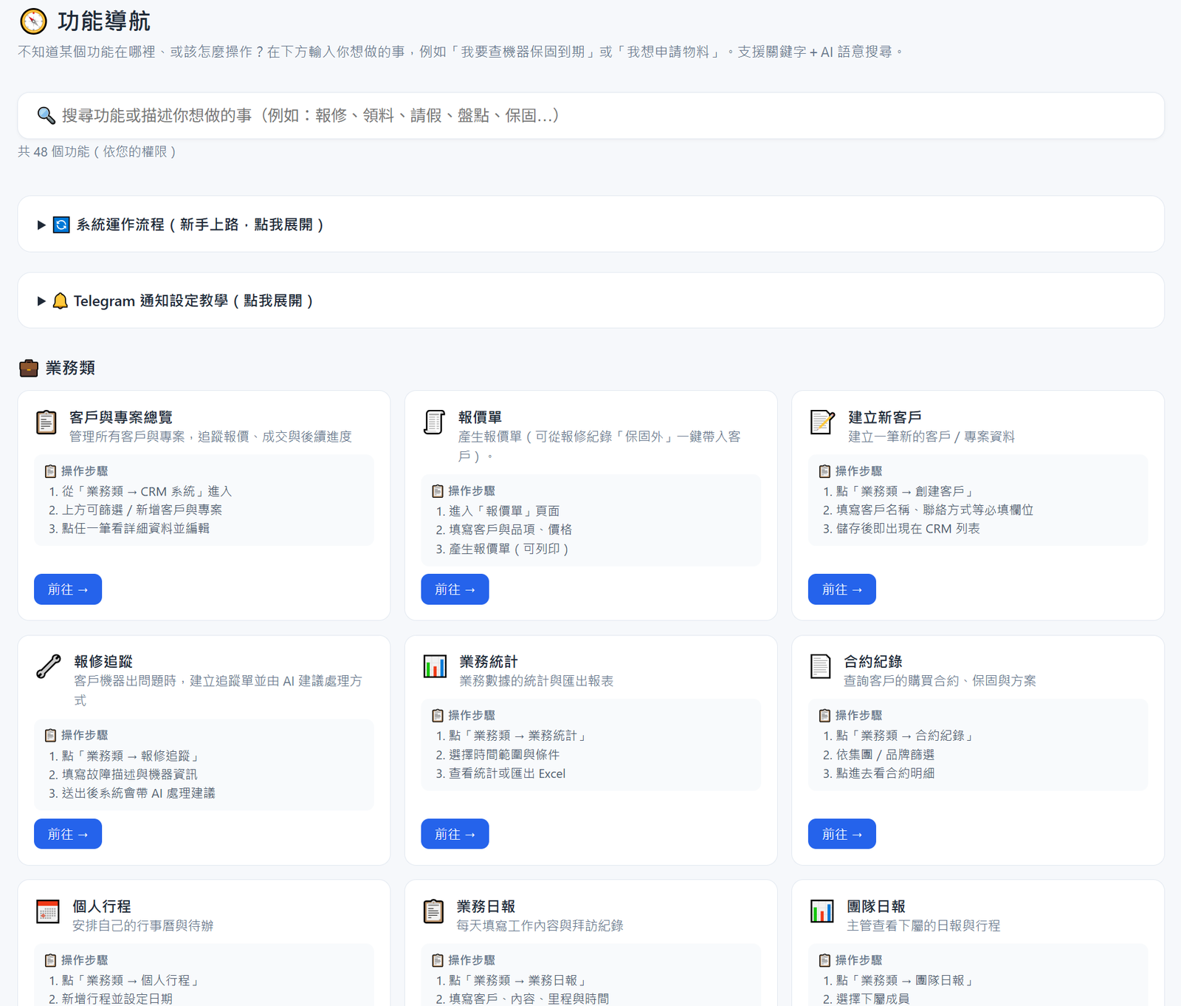Click the 團隊日報 card title
The image size is (1181, 1006).
[x=876, y=906]
